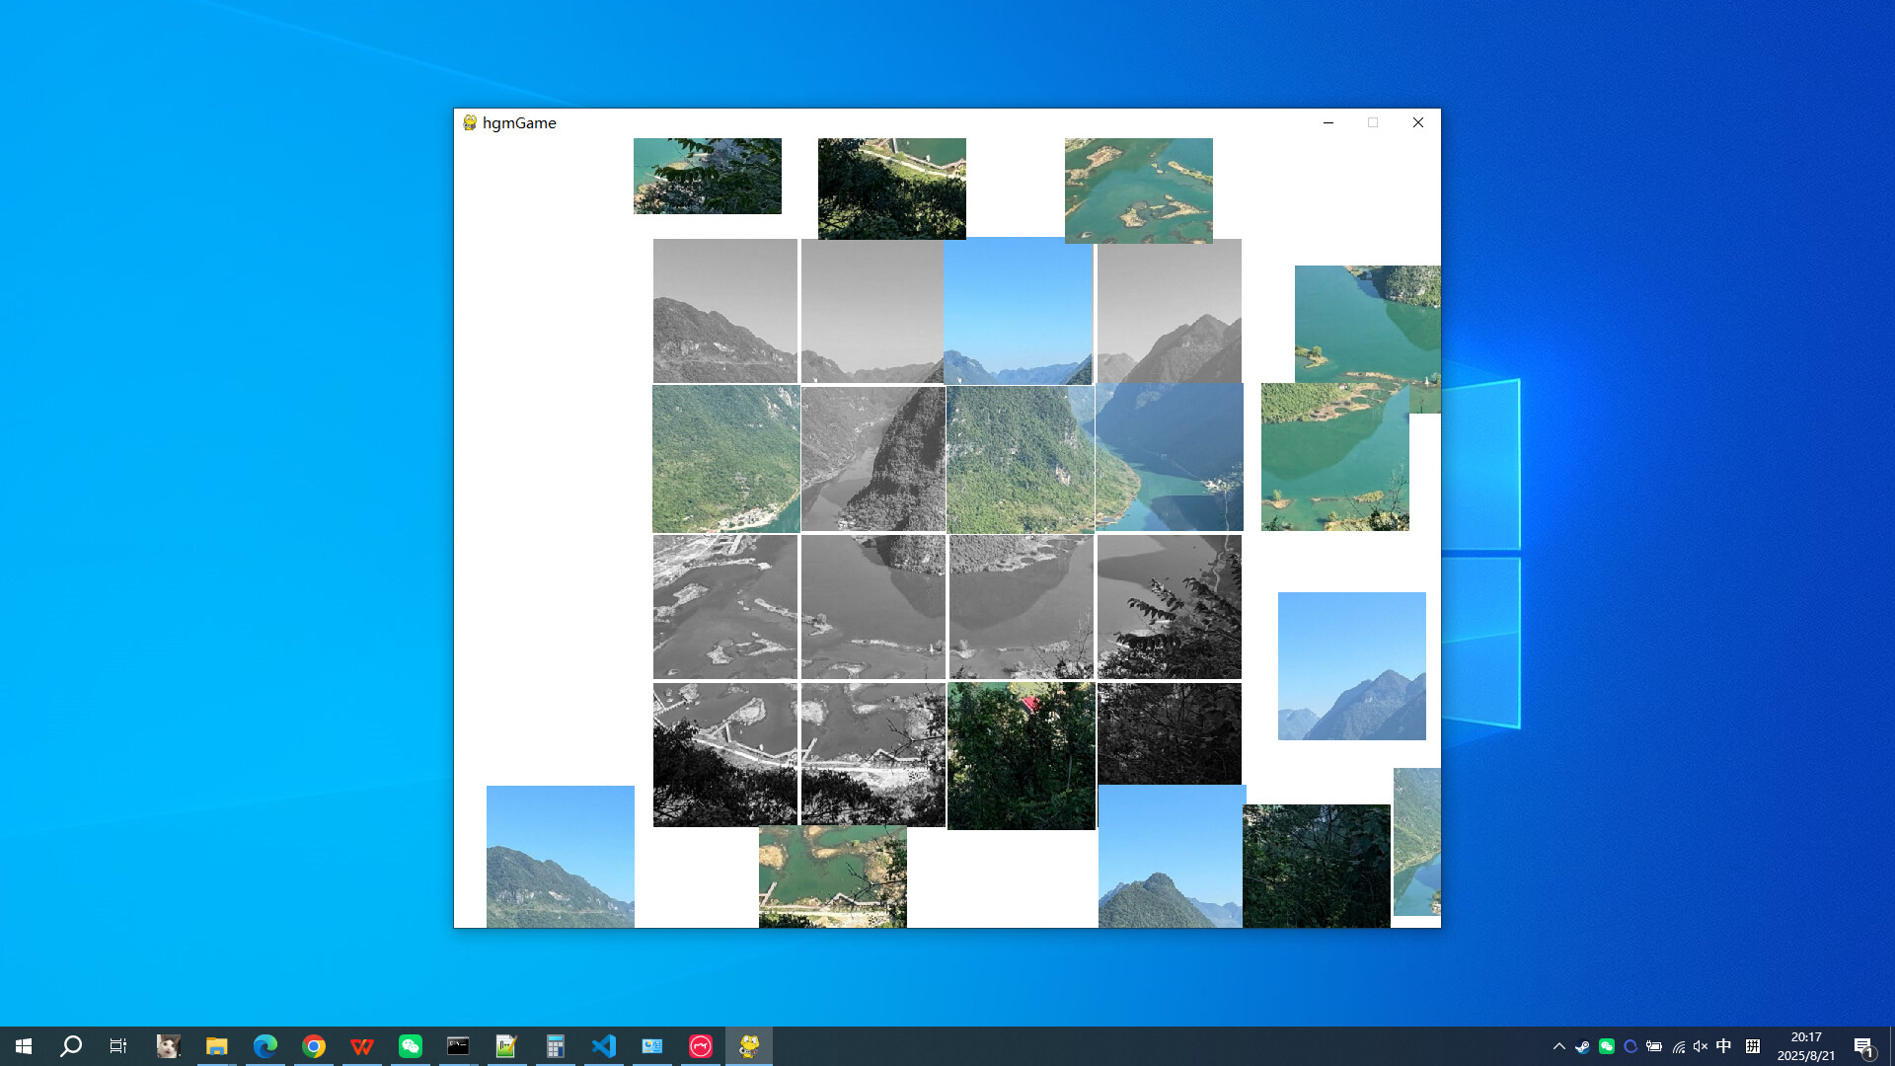
Task: Click the running hgmGame Python taskbar icon
Action: [749, 1045]
